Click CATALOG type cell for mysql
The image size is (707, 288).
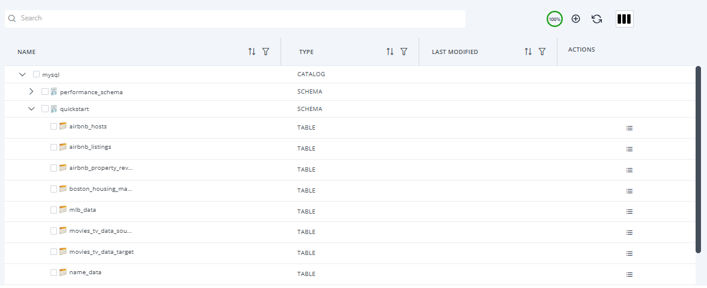(311, 74)
